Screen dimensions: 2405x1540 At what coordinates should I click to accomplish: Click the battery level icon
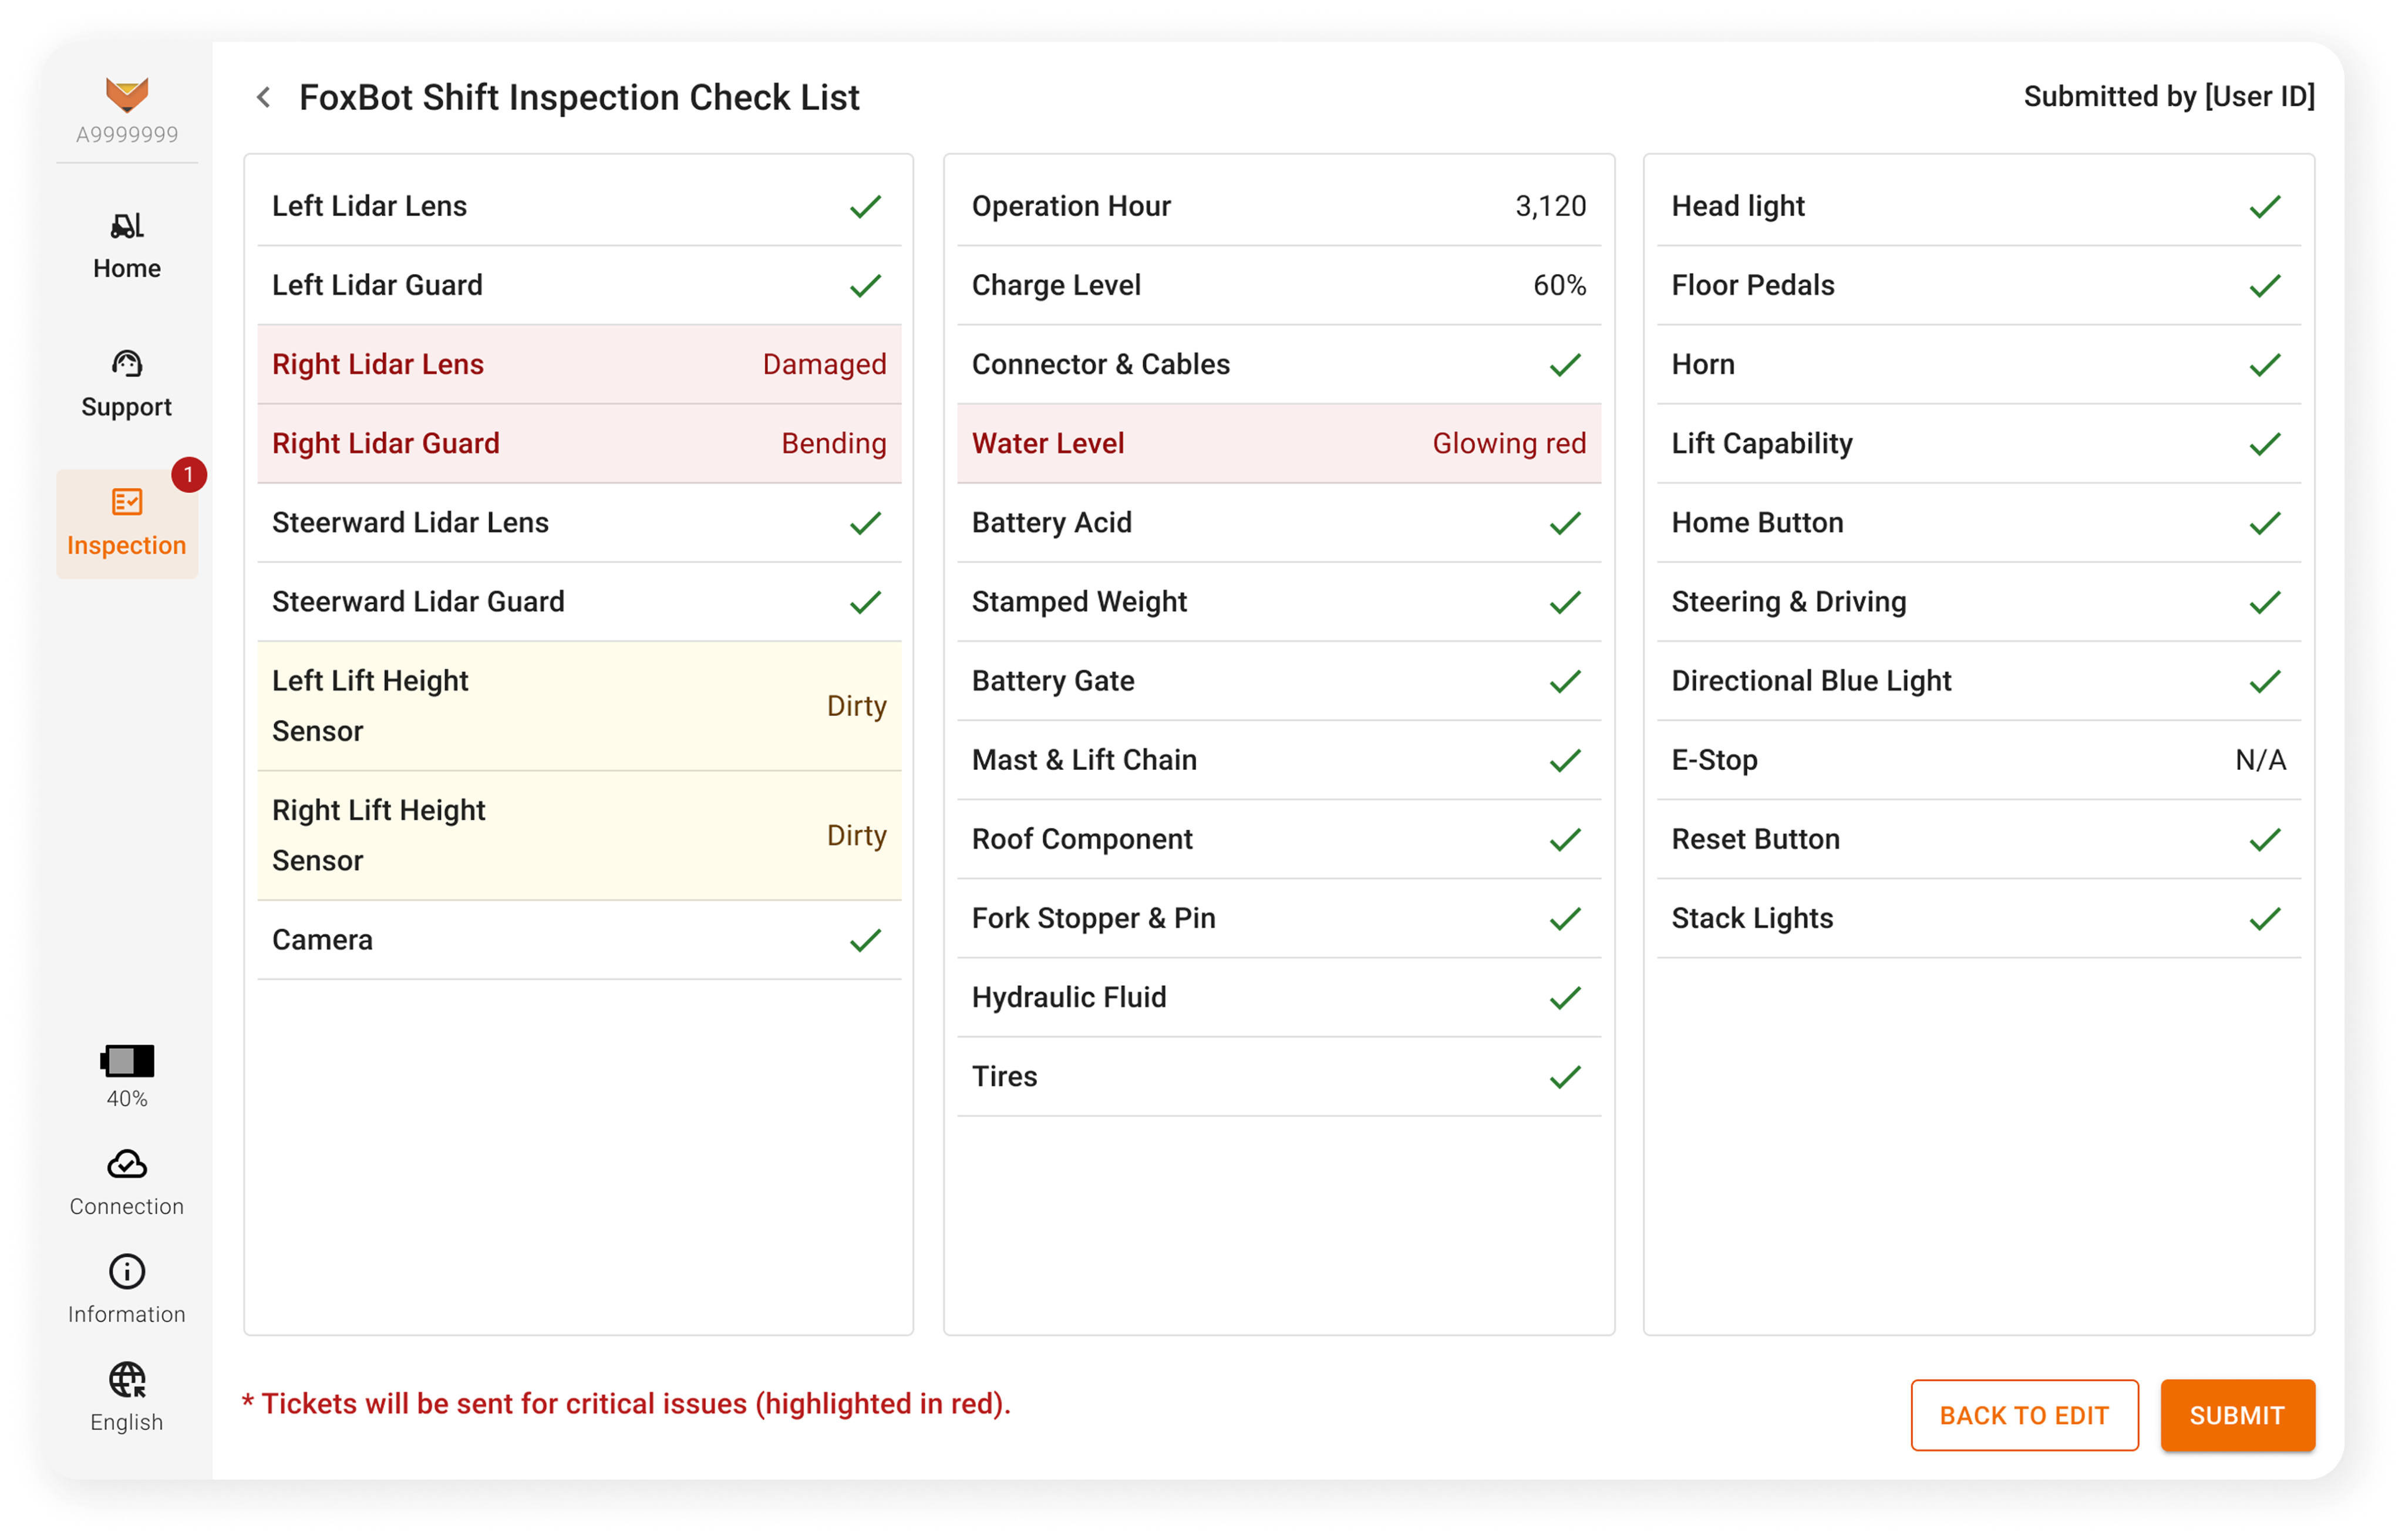pos(127,1061)
